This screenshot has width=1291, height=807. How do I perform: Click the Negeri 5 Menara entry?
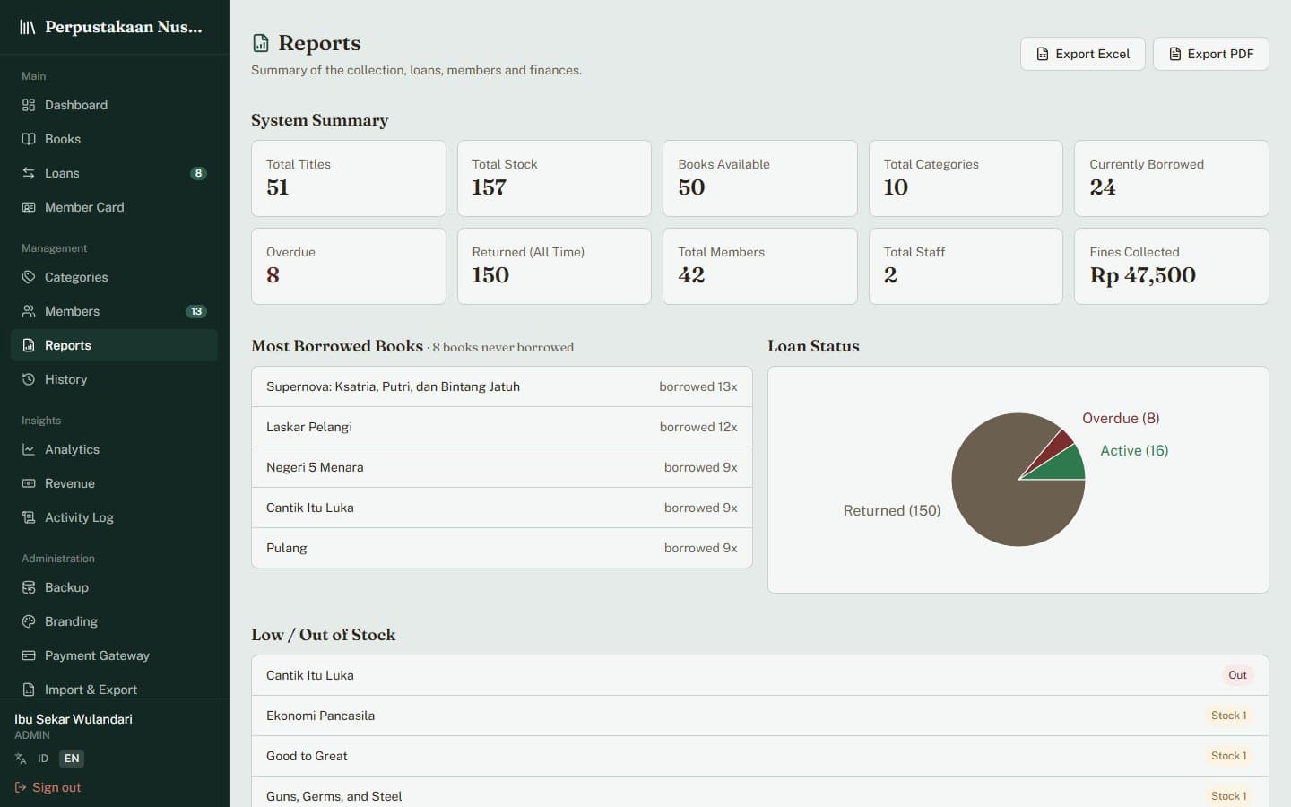(x=502, y=467)
